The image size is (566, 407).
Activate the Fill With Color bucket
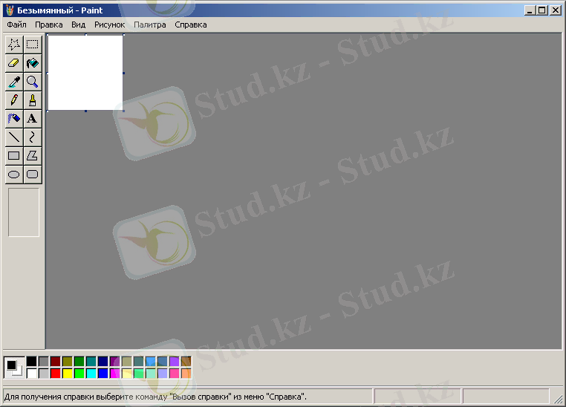[32, 63]
